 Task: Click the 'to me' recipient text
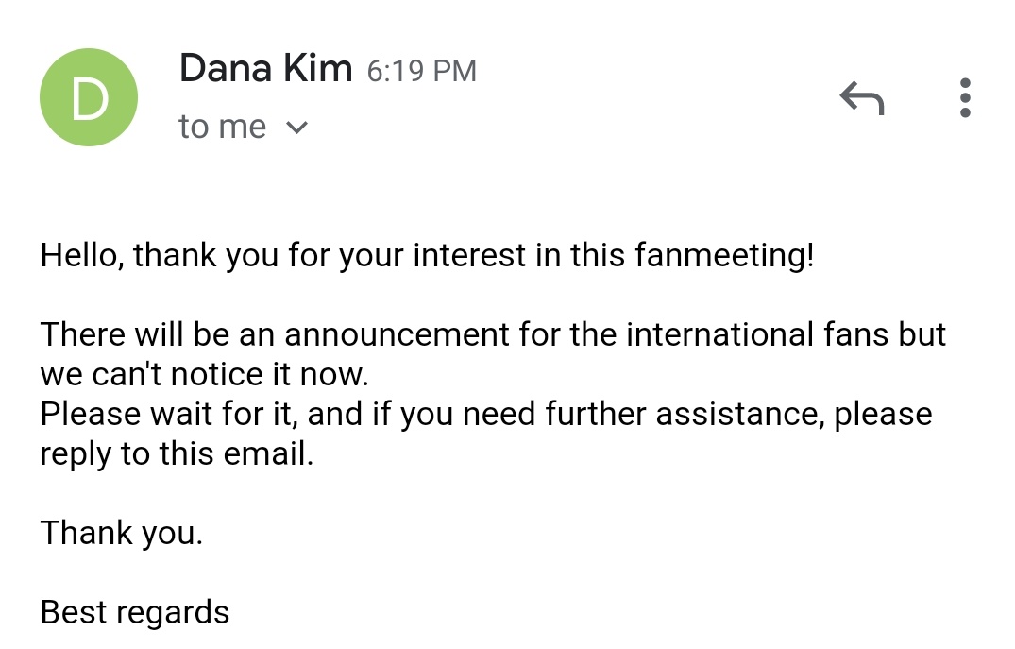(x=222, y=127)
